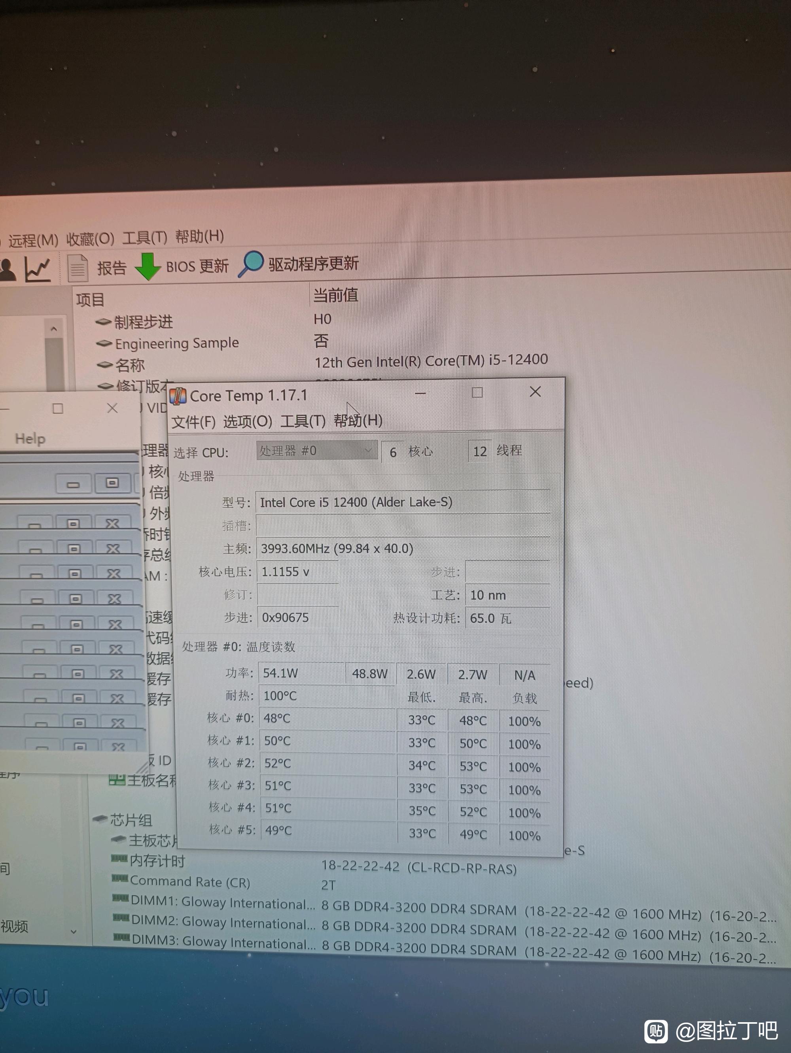
Task: Open the 工具(T) menu in AIDA64 menu bar
Action: click(145, 237)
